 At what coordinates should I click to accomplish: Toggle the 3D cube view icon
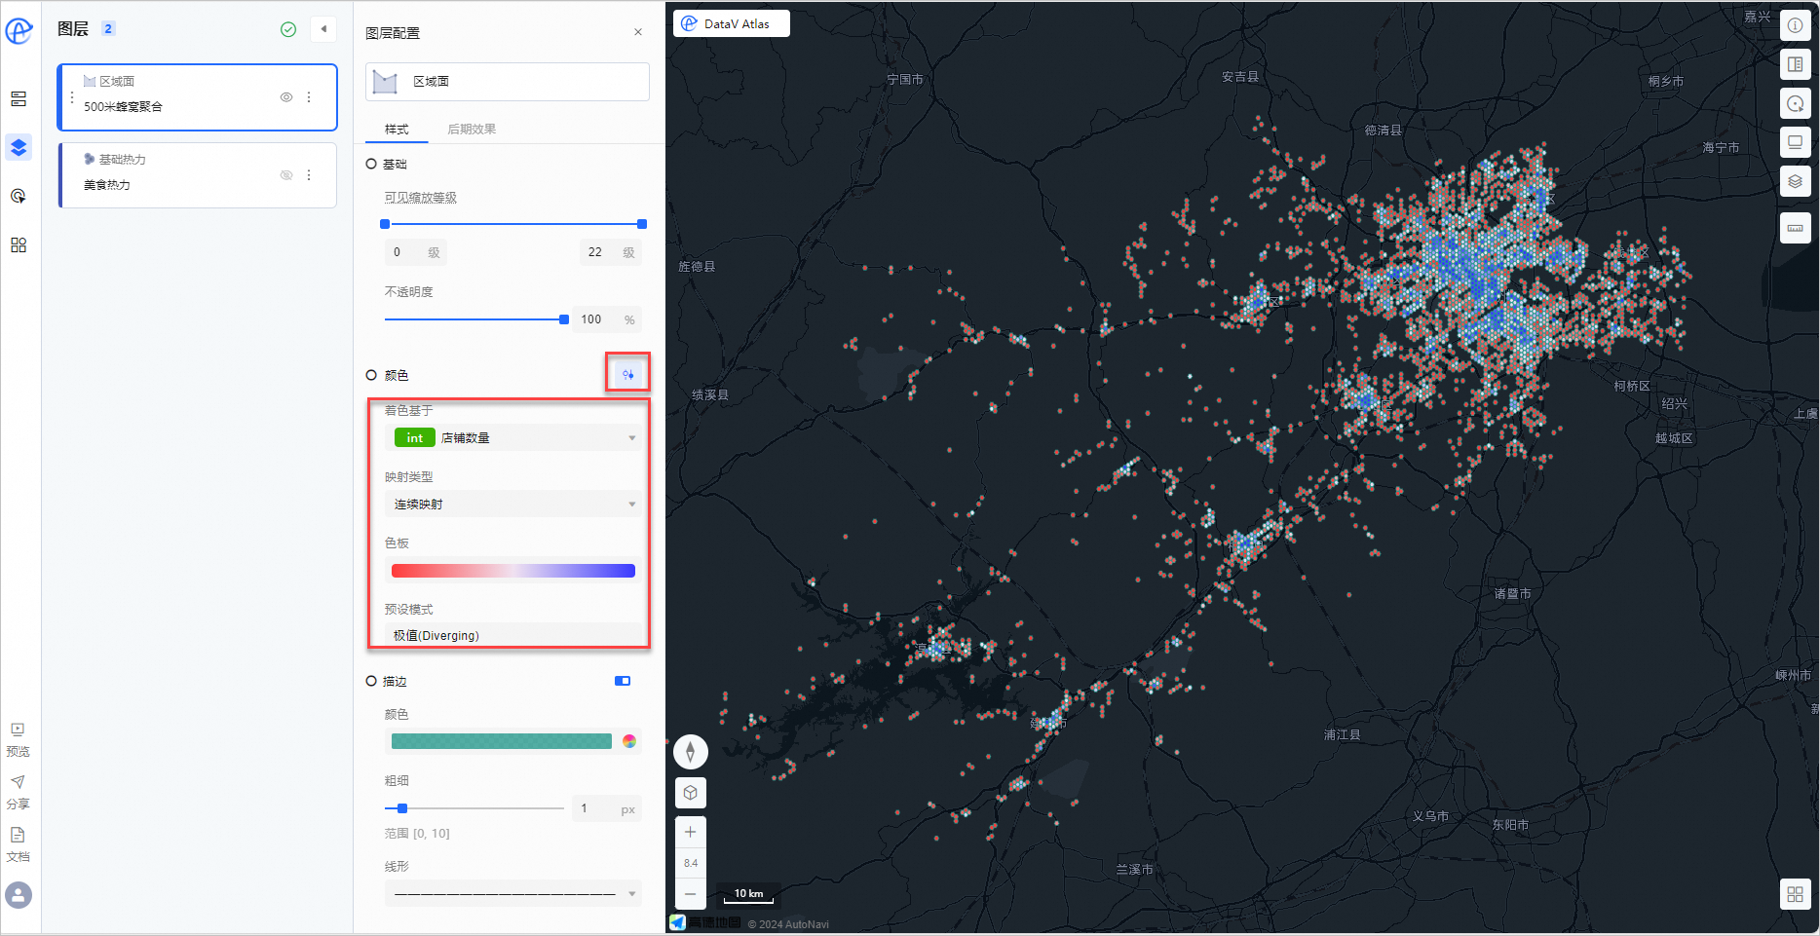coord(691,793)
